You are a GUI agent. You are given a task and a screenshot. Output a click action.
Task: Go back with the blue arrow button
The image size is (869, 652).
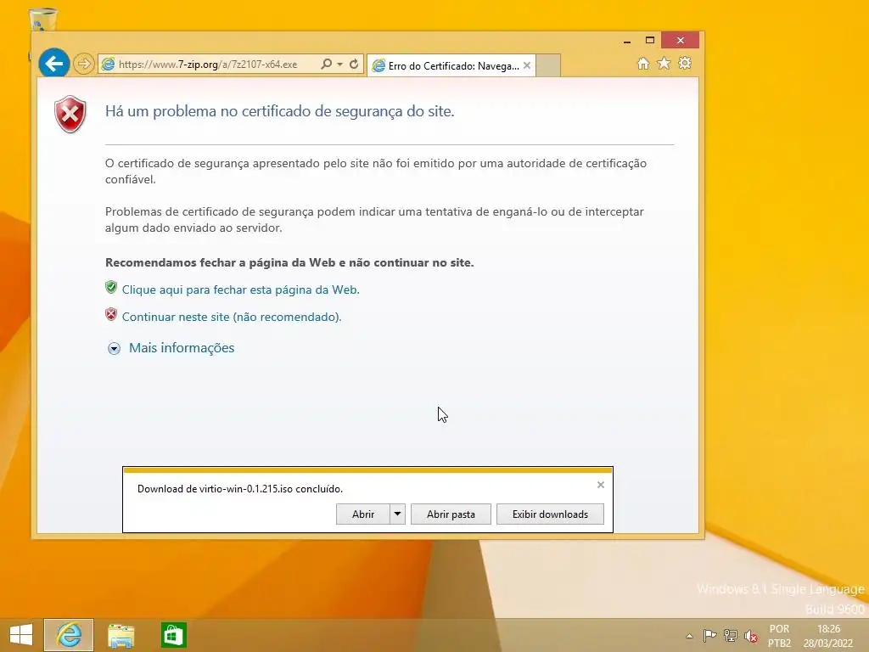(x=53, y=64)
